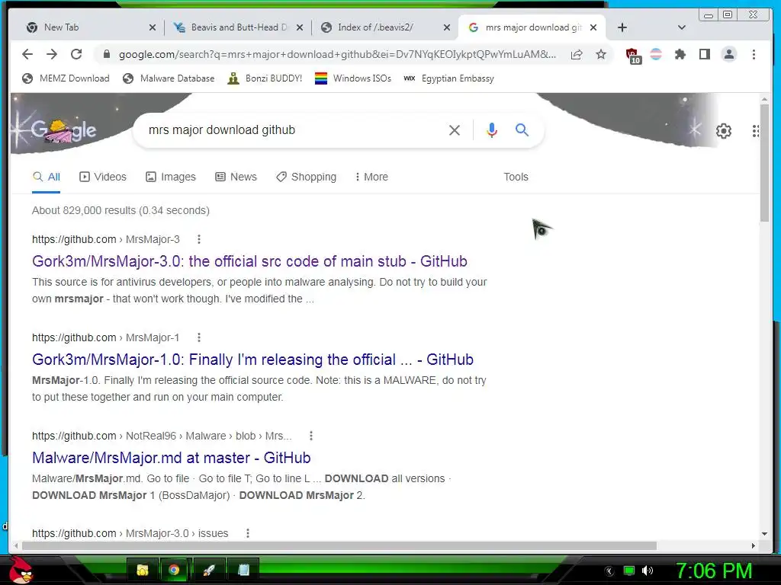Click the vertical scrollbar thumb
The height and width of the screenshot is (585, 781).
764,163
